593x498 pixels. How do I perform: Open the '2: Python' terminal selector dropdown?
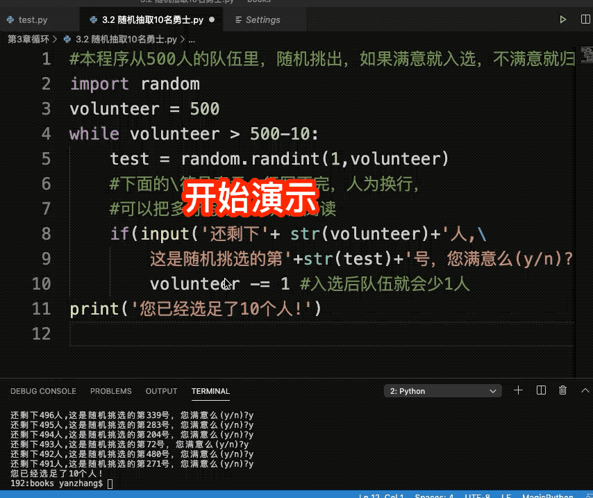[x=442, y=390]
